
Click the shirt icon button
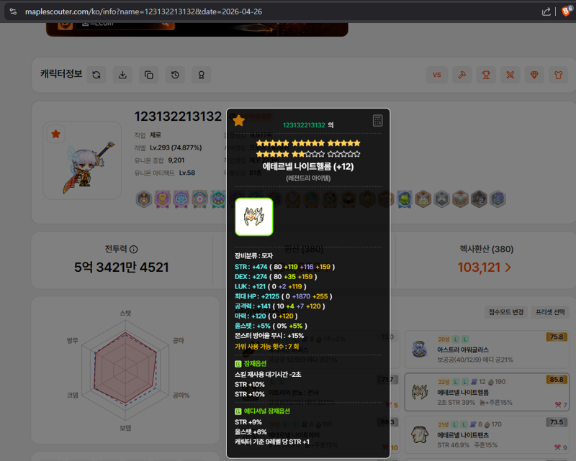(559, 75)
